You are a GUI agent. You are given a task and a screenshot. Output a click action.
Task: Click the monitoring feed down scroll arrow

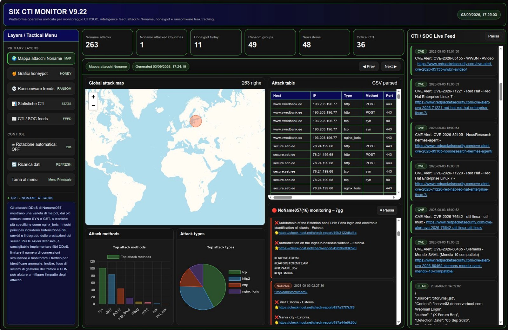398,322
